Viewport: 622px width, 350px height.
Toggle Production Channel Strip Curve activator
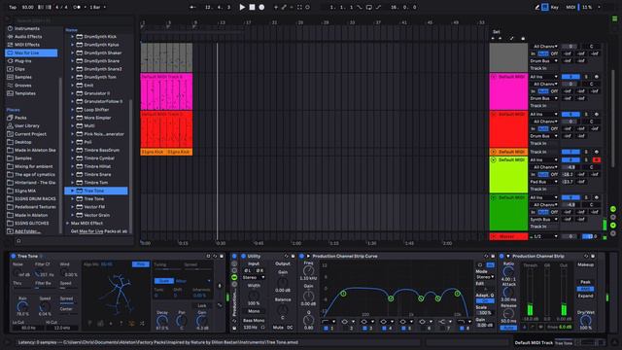pyautogui.click(x=302, y=257)
